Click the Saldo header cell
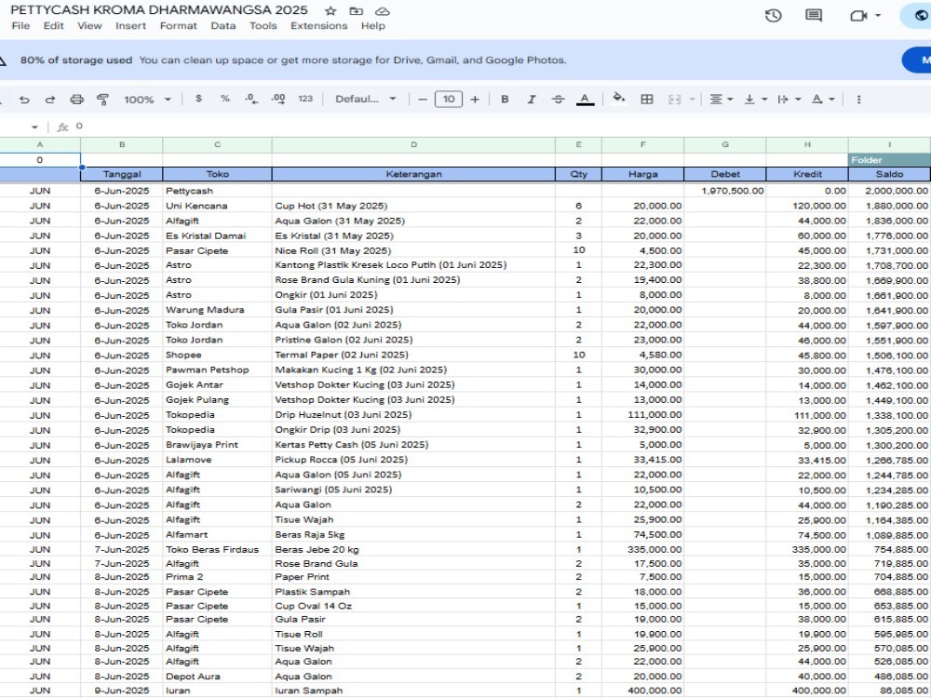 [889, 174]
